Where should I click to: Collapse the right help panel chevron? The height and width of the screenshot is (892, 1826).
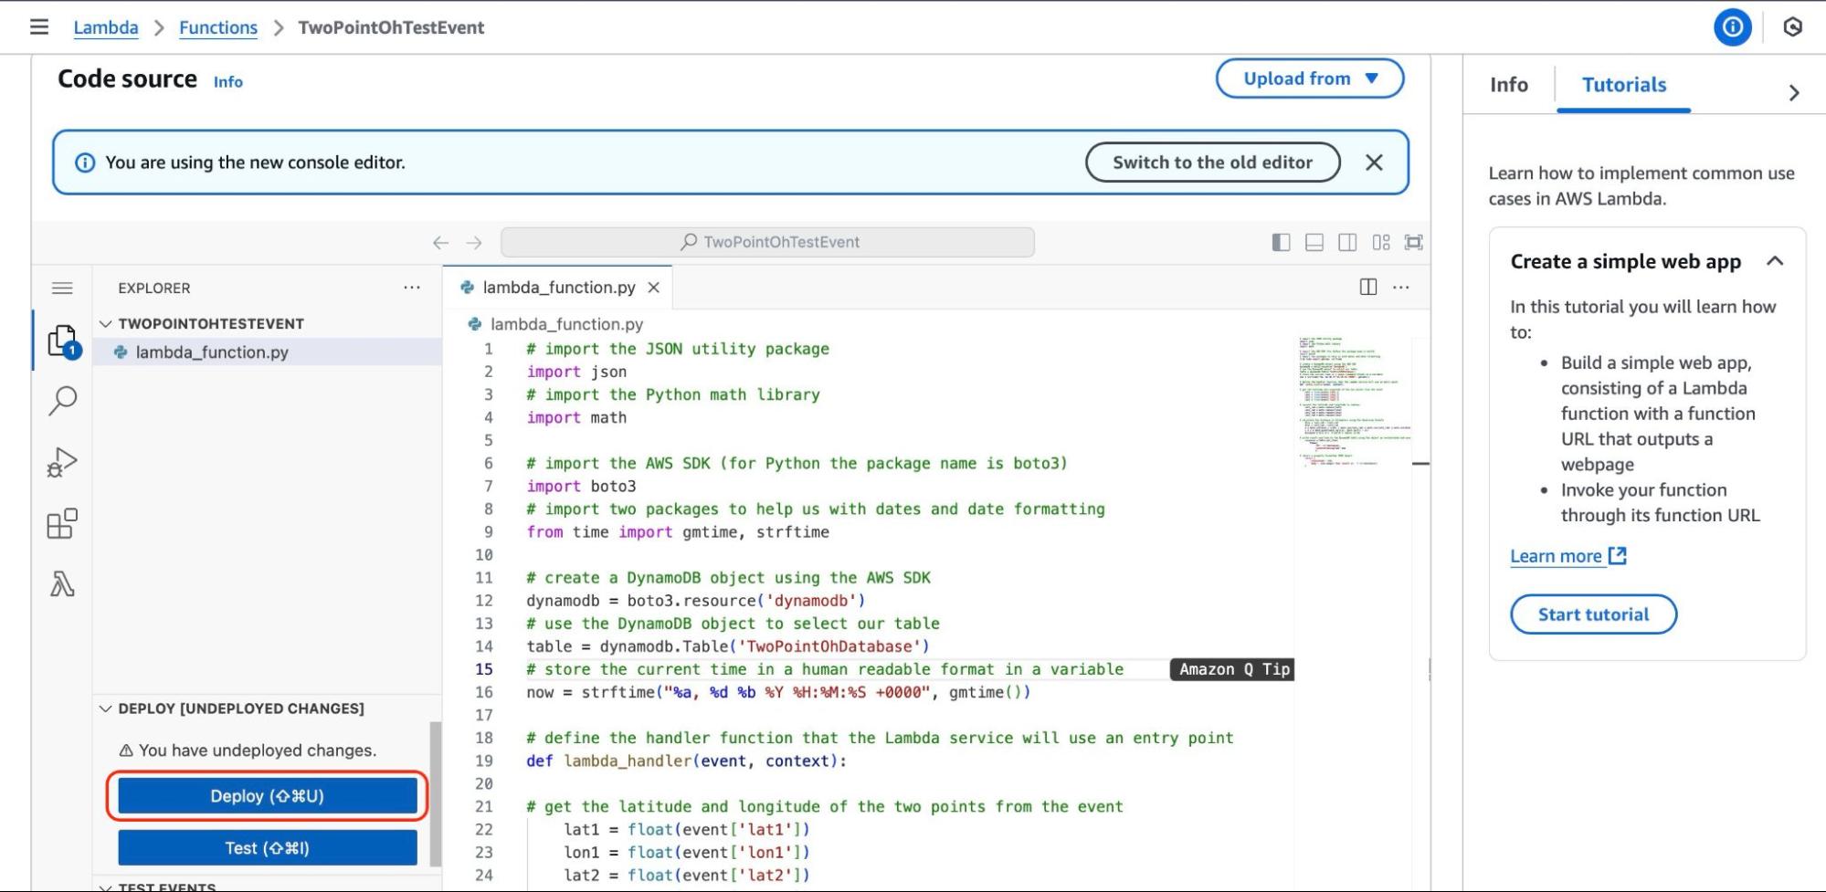pyautogui.click(x=1794, y=92)
